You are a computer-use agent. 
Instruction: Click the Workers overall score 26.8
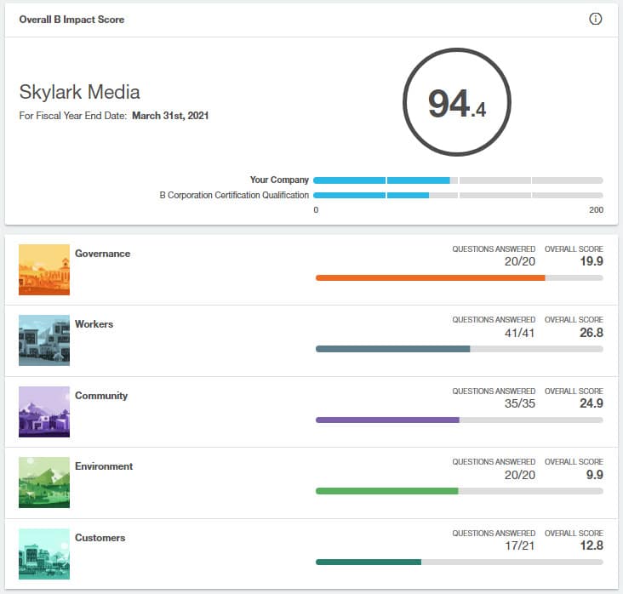(x=592, y=333)
